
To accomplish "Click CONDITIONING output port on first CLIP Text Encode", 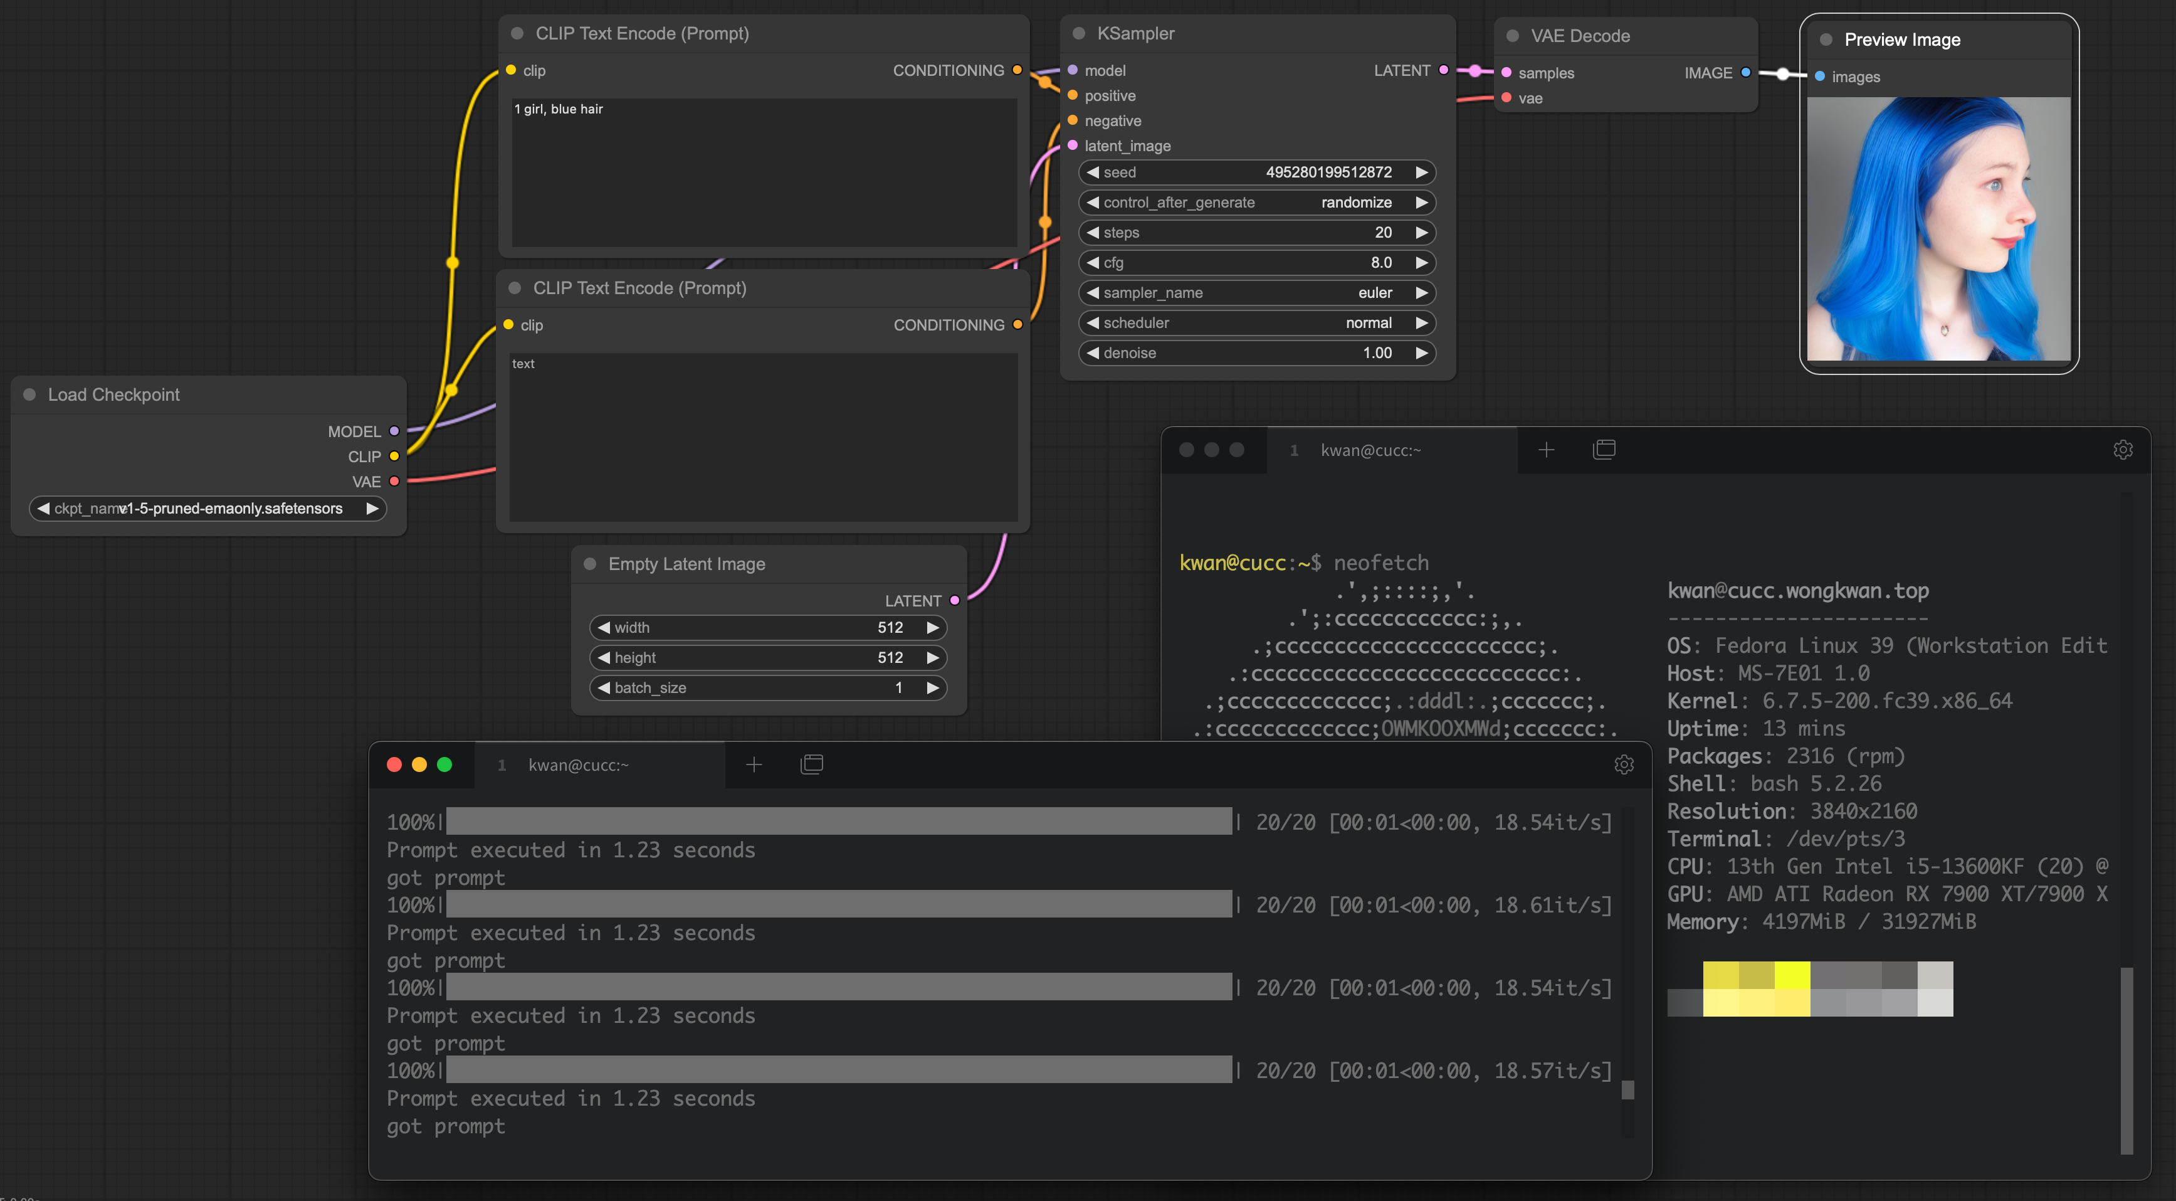I will (x=1017, y=70).
